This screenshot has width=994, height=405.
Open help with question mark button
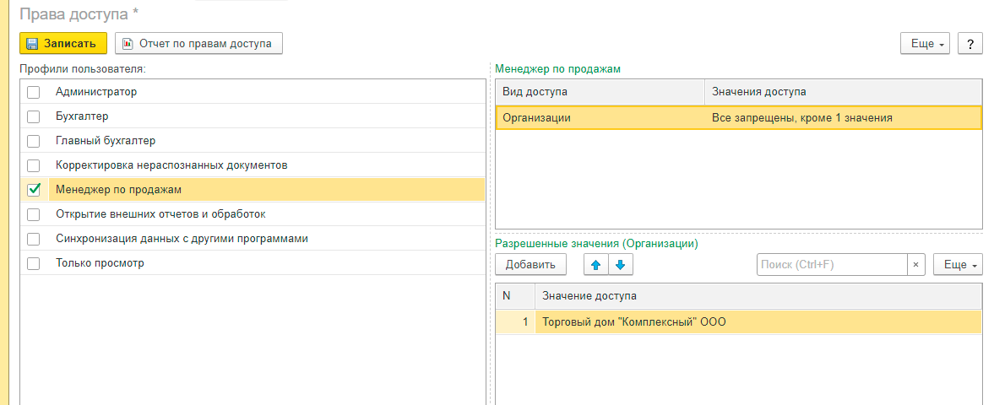970,44
